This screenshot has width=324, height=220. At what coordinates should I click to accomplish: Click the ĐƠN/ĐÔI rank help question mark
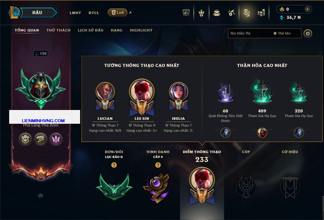[x=114, y=165]
